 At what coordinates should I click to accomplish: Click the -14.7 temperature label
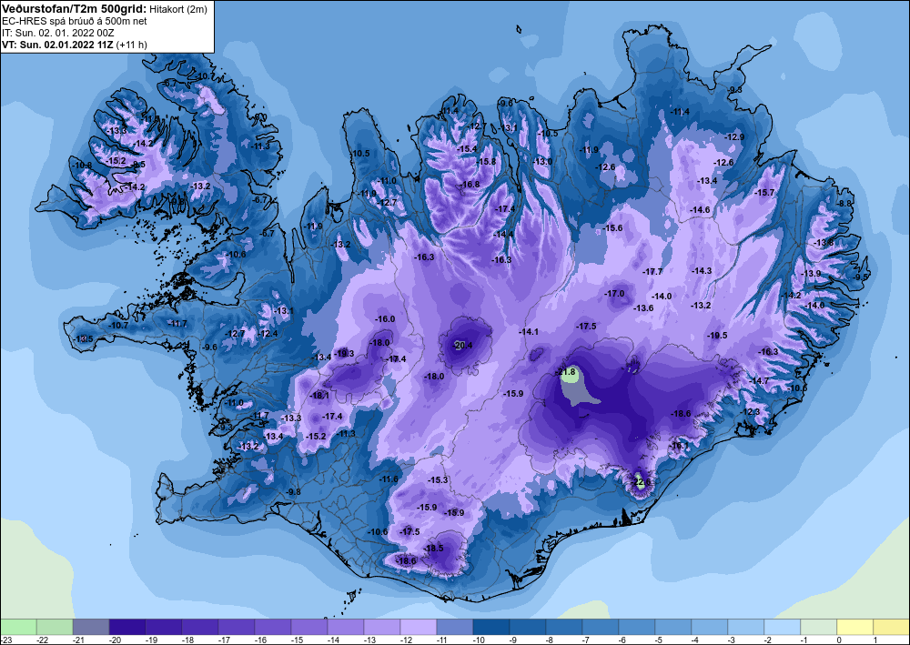pyautogui.click(x=759, y=380)
